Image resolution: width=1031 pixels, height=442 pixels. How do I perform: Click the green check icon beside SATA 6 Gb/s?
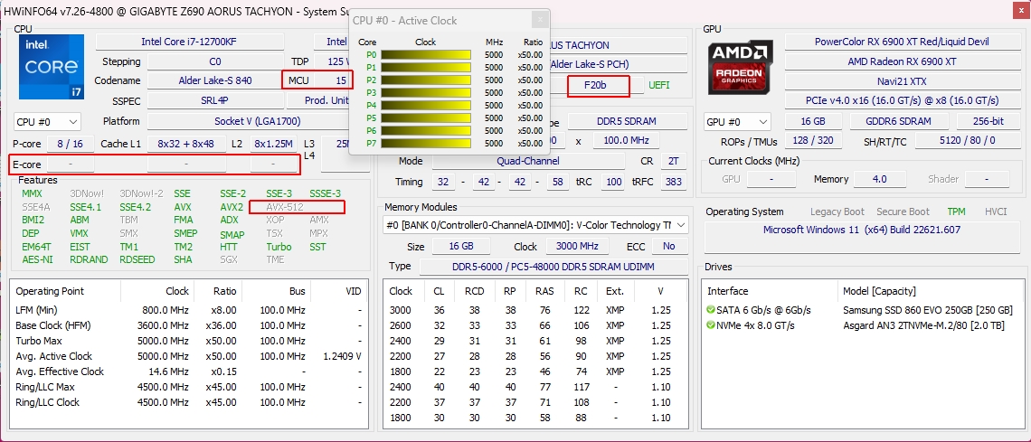coord(710,310)
